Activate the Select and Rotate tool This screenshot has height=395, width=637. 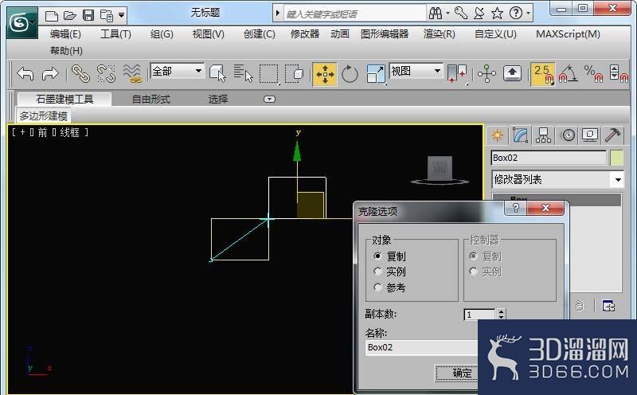click(x=350, y=74)
